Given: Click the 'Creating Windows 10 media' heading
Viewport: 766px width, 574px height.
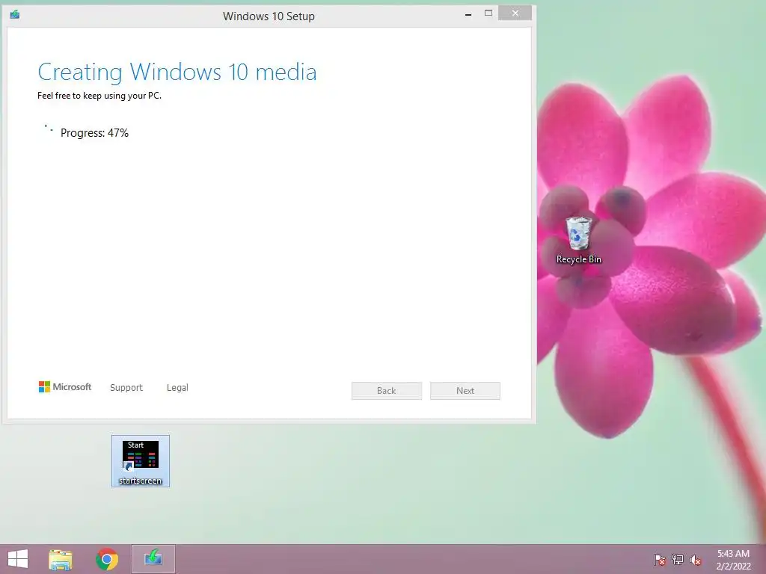Looking at the screenshot, I should point(177,72).
